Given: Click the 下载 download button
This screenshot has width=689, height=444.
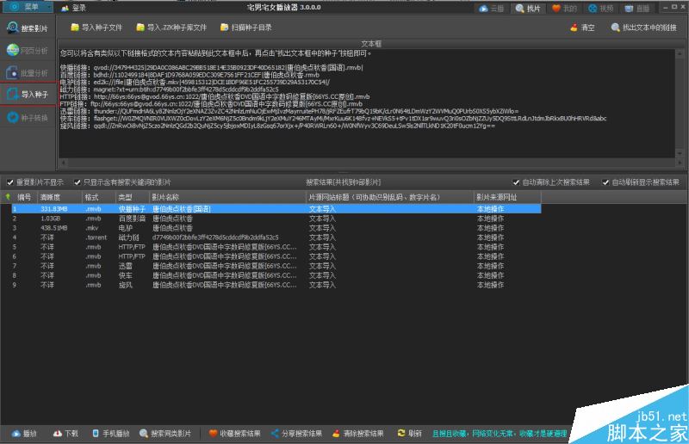Looking at the screenshot, I should pyautogui.click(x=65, y=434).
